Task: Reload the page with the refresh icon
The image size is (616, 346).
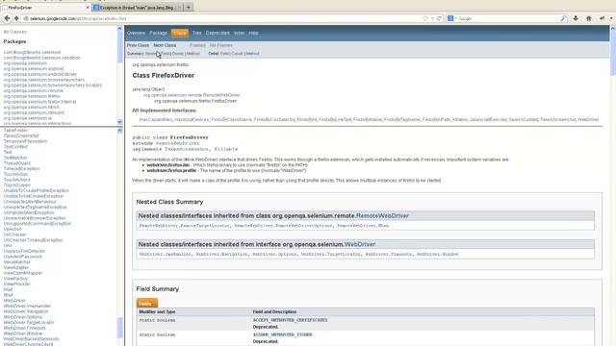Action: pos(439,18)
